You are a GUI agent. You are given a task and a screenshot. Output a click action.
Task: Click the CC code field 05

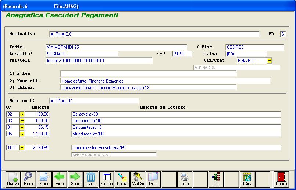tap(13, 134)
